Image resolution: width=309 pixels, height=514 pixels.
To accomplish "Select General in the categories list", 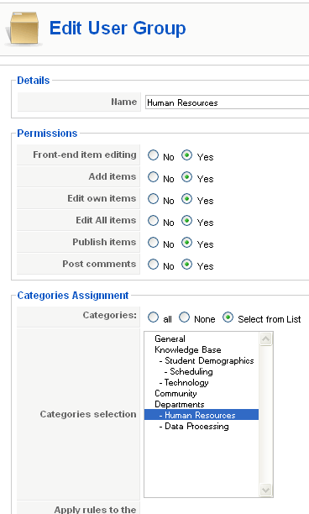I will point(202,338).
